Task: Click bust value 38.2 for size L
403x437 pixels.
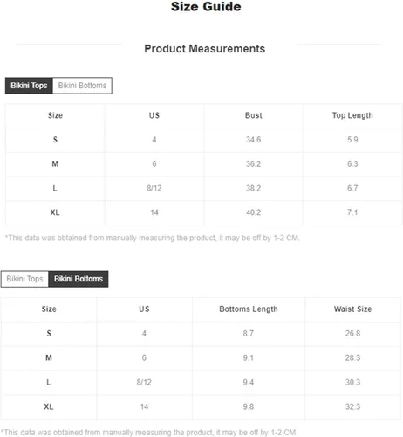Action: [x=253, y=188]
